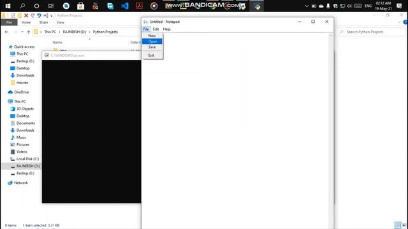Screen dimensions: 408x229
Task: Select RAJNEESH (D:) drive in navigation pane
Action: [x=28, y=166]
